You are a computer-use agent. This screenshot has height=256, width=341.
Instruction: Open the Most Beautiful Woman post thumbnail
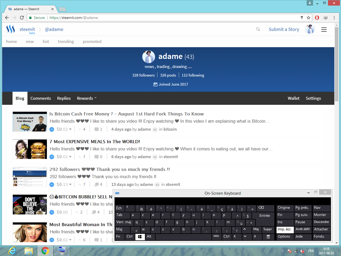point(30,232)
